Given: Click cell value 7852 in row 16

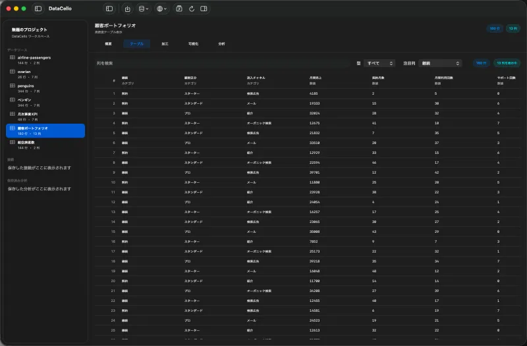Looking at the screenshot, I should click(314, 241).
